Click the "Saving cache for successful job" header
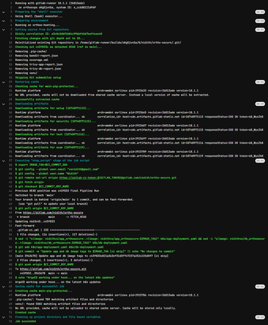Image resolution: width=268 pixels, height=325 pixels. [40, 287]
